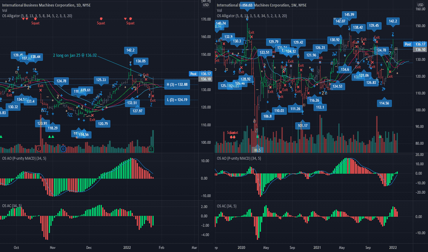Click the 136.05 price label on daily chart
Screen dimensions: 428x252
(141, 61)
